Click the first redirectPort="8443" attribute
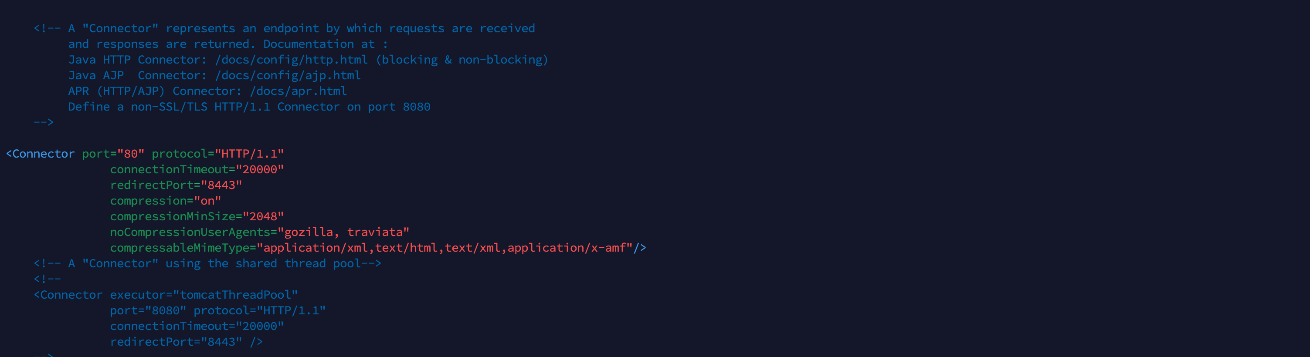The width and height of the screenshot is (1310, 357). point(176,185)
